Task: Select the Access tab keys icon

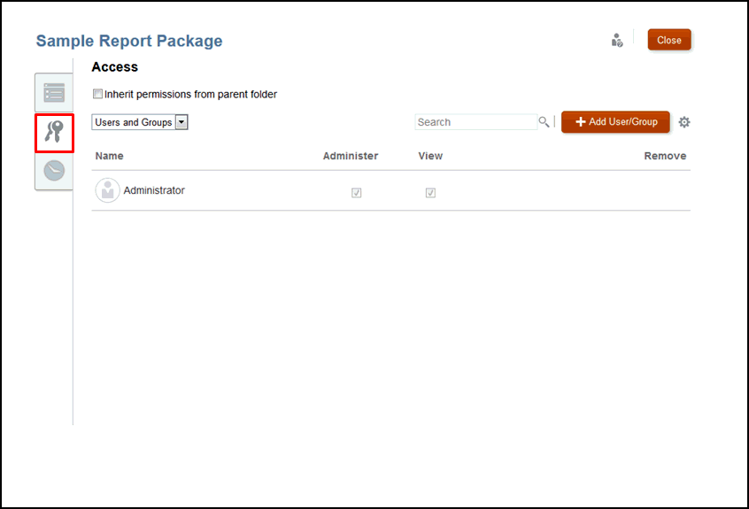Action: point(54,132)
